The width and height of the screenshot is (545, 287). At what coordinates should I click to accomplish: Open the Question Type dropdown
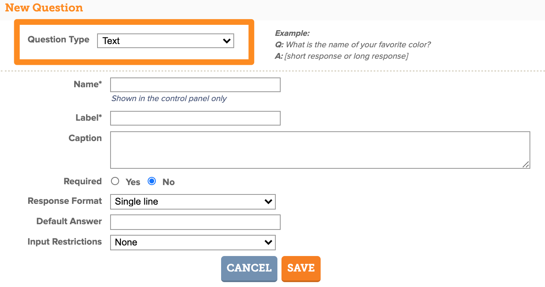166,41
